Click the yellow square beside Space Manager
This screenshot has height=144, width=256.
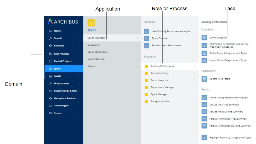[146, 94]
